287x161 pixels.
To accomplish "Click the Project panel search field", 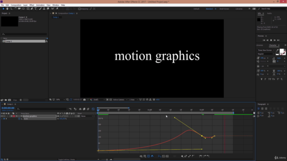I will [24, 34].
